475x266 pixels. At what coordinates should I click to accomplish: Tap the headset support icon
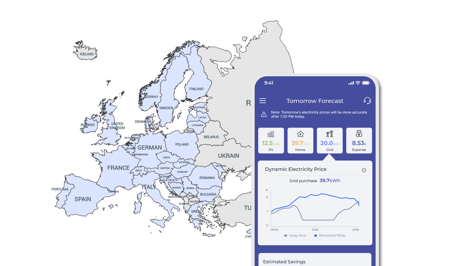tap(367, 101)
